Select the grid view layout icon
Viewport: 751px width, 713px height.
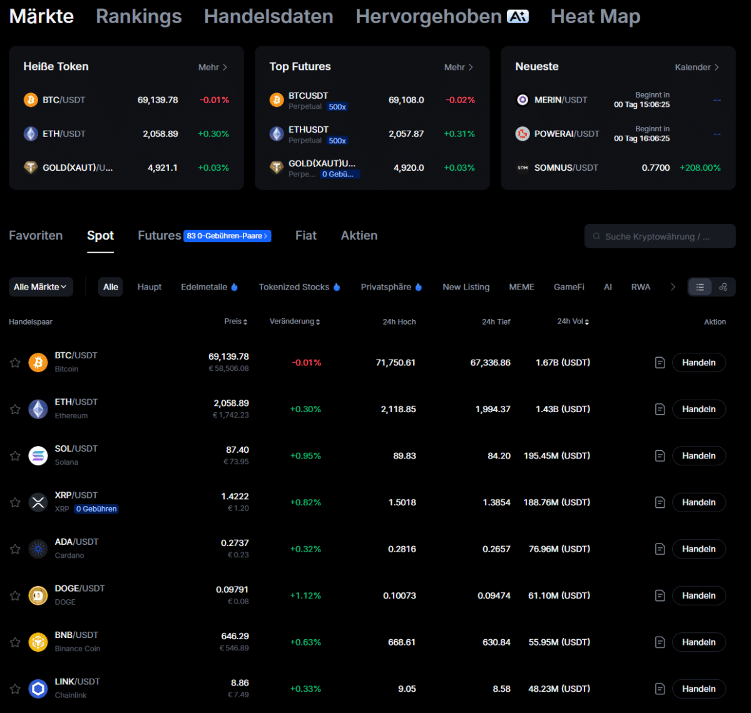(x=723, y=286)
